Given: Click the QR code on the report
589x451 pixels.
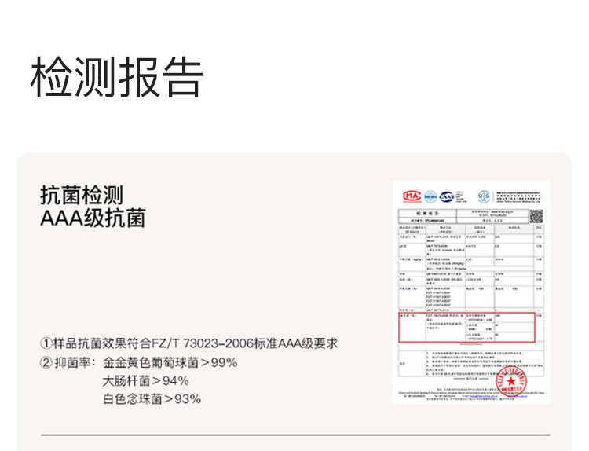Looking at the screenshot, I should click(x=536, y=217).
